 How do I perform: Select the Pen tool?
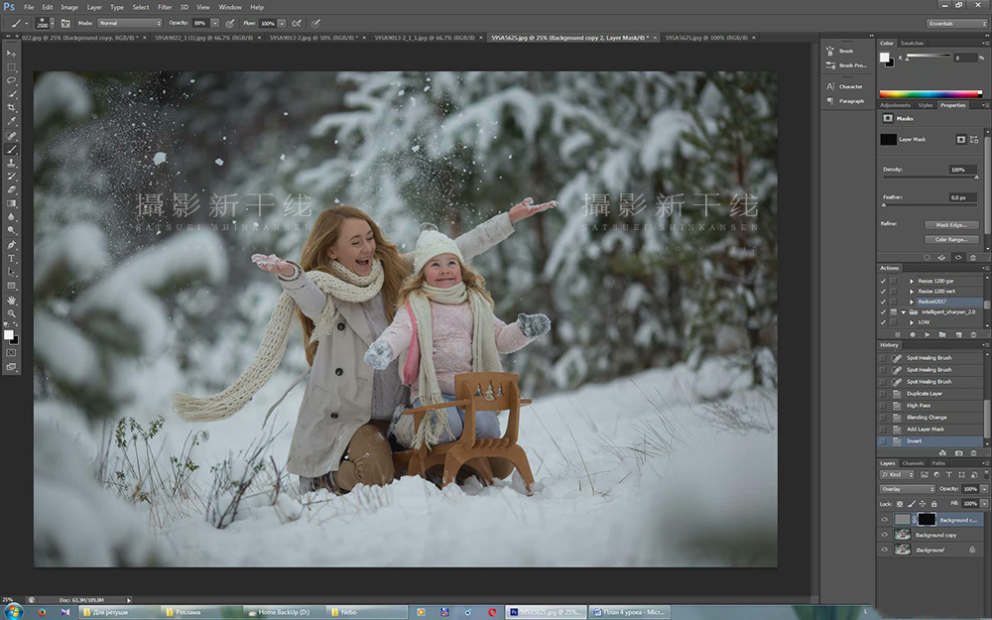coord(11,245)
